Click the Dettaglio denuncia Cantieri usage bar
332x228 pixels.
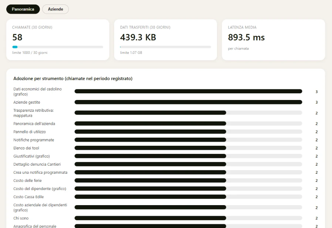point(188,164)
